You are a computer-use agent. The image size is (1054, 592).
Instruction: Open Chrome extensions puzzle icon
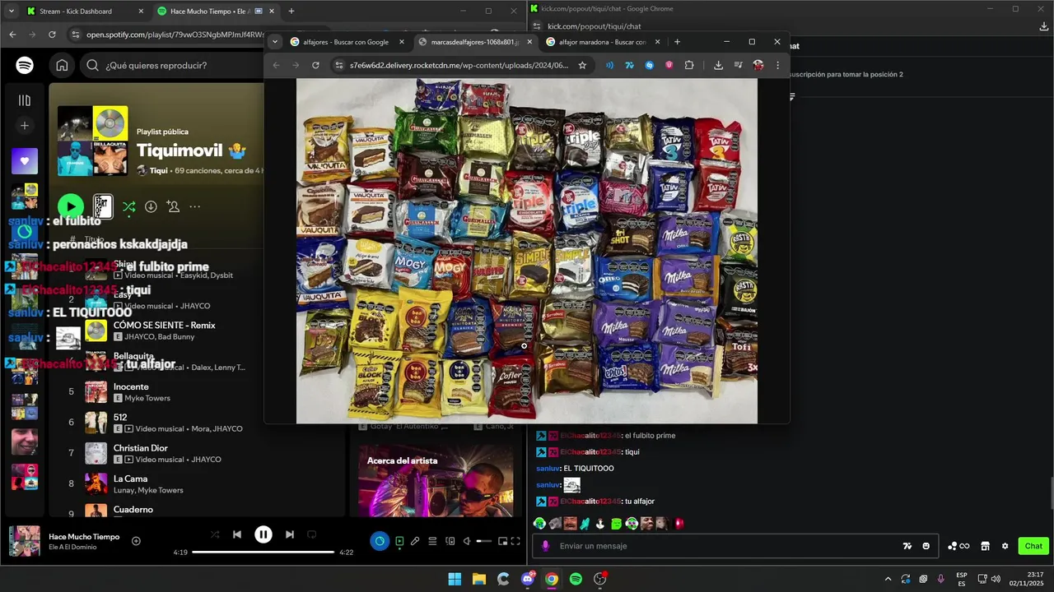[x=689, y=65]
